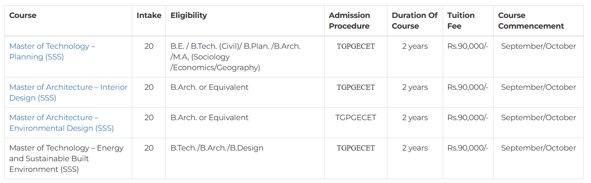Click B.Arch. or Equivalent in Interior Design row
The height and width of the screenshot is (183, 591).
pyautogui.click(x=209, y=87)
